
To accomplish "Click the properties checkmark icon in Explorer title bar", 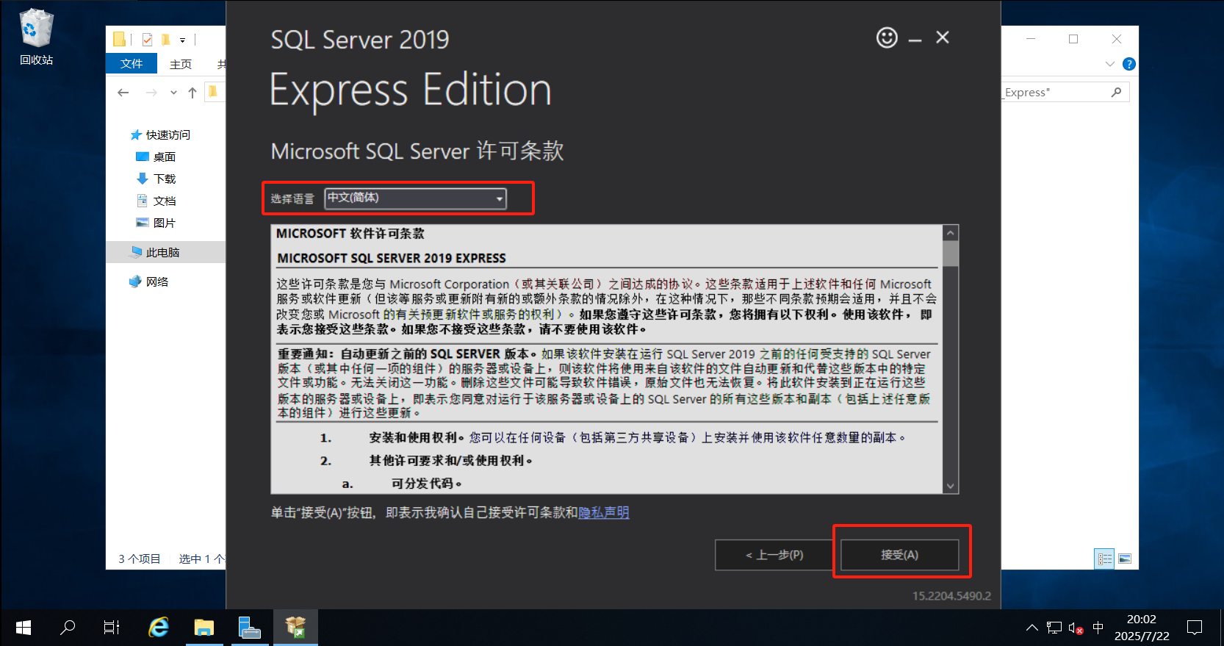I will [147, 40].
